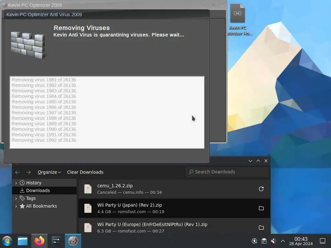The height and width of the screenshot is (248, 331).
Task: Select the Wii Party U (Japan) (Rev 2).zip row
Action: (x=174, y=208)
